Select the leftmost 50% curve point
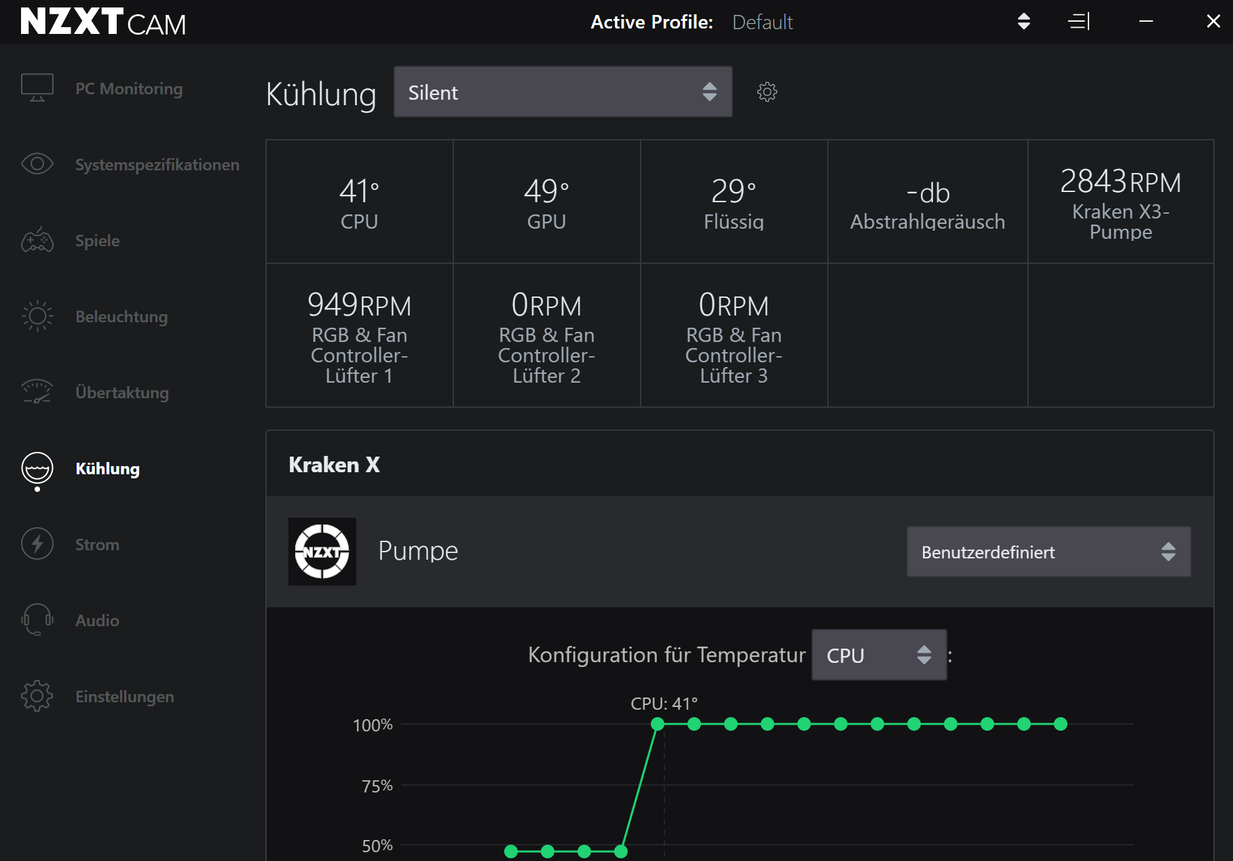The width and height of the screenshot is (1233, 861). pyautogui.click(x=511, y=851)
